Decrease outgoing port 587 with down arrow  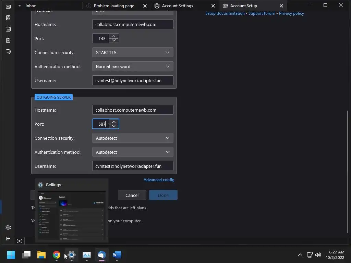point(114,126)
